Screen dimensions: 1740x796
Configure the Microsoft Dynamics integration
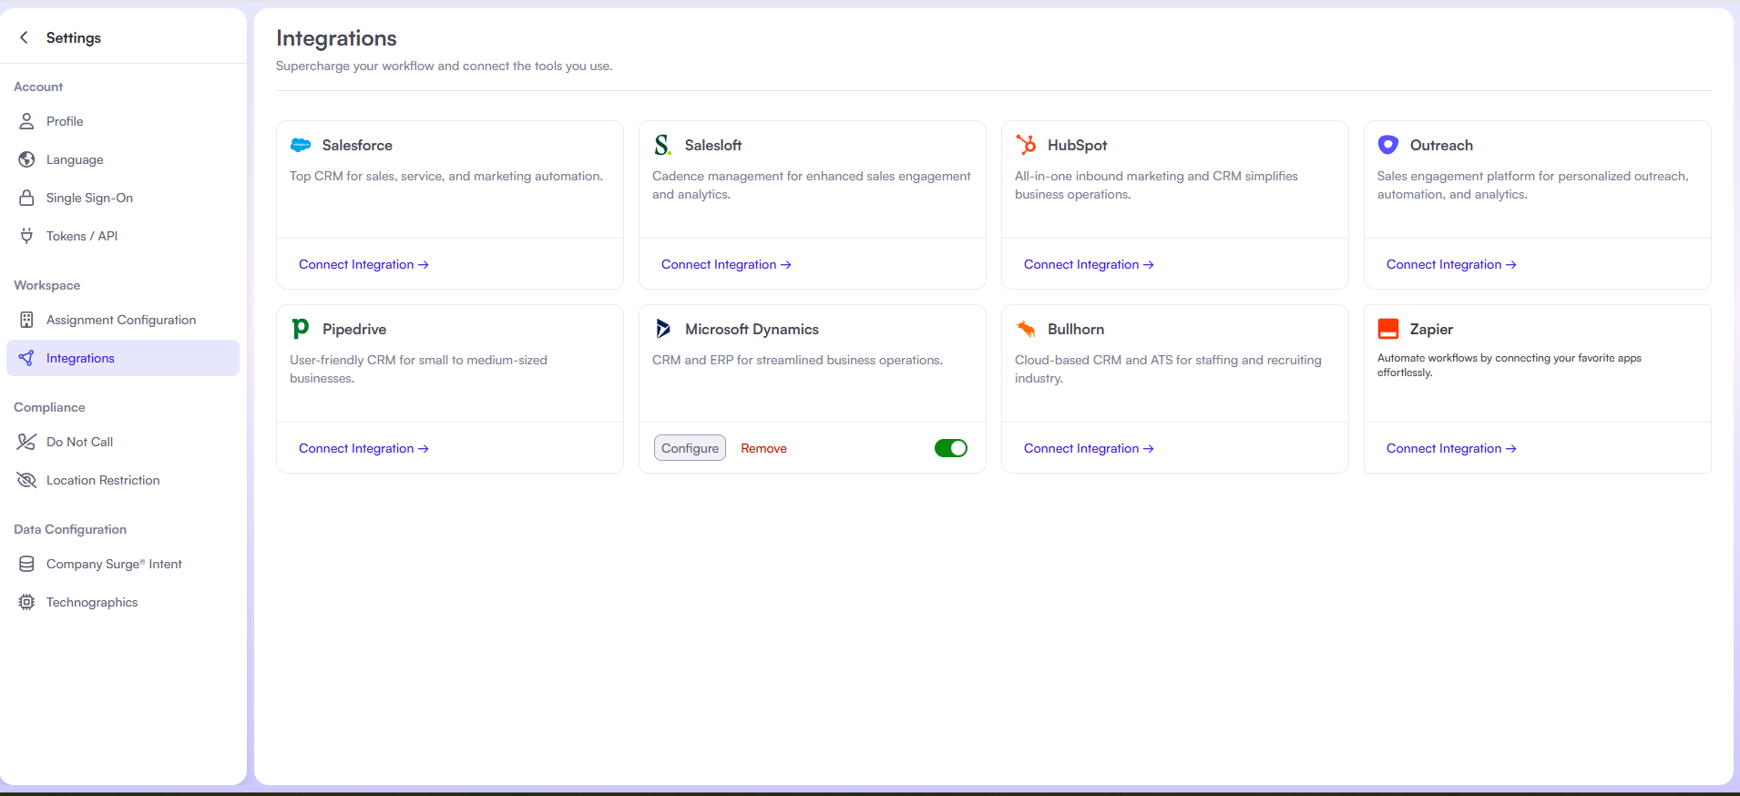[690, 448]
